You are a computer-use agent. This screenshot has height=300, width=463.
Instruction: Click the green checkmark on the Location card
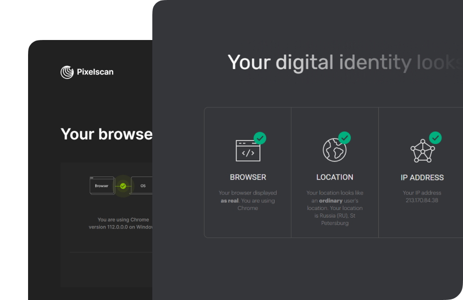pyautogui.click(x=345, y=138)
